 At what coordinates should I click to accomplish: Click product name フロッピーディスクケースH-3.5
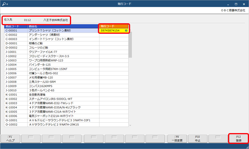(x=49, y=56)
